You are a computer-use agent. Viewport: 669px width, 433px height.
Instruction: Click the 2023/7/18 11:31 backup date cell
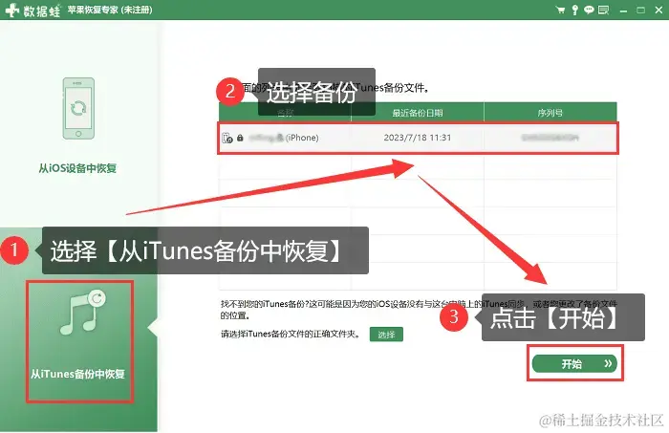point(418,138)
